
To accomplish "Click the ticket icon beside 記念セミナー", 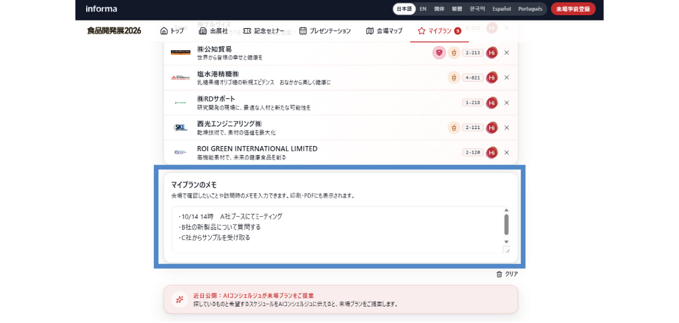I will coord(247,30).
